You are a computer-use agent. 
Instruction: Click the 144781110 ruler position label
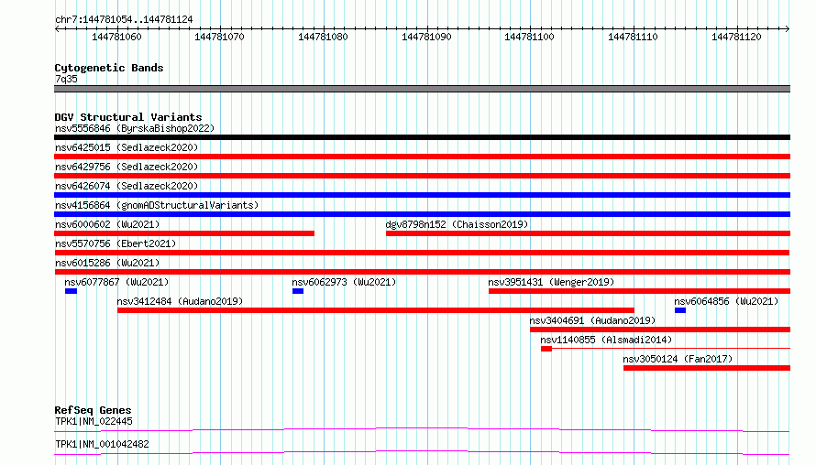tap(633, 37)
